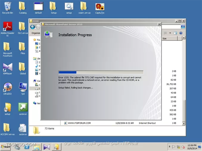
Task: Click the 12/8/2006 8:32 AM date cell
Action: coord(125,123)
